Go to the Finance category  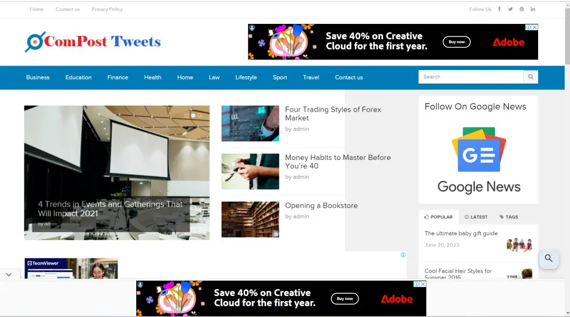[x=117, y=77]
